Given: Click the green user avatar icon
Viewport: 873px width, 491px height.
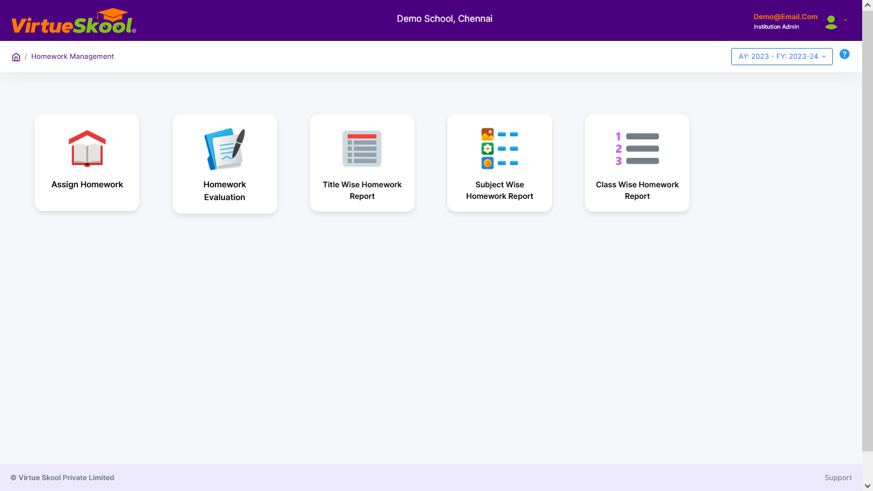Looking at the screenshot, I should [x=831, y=22].
